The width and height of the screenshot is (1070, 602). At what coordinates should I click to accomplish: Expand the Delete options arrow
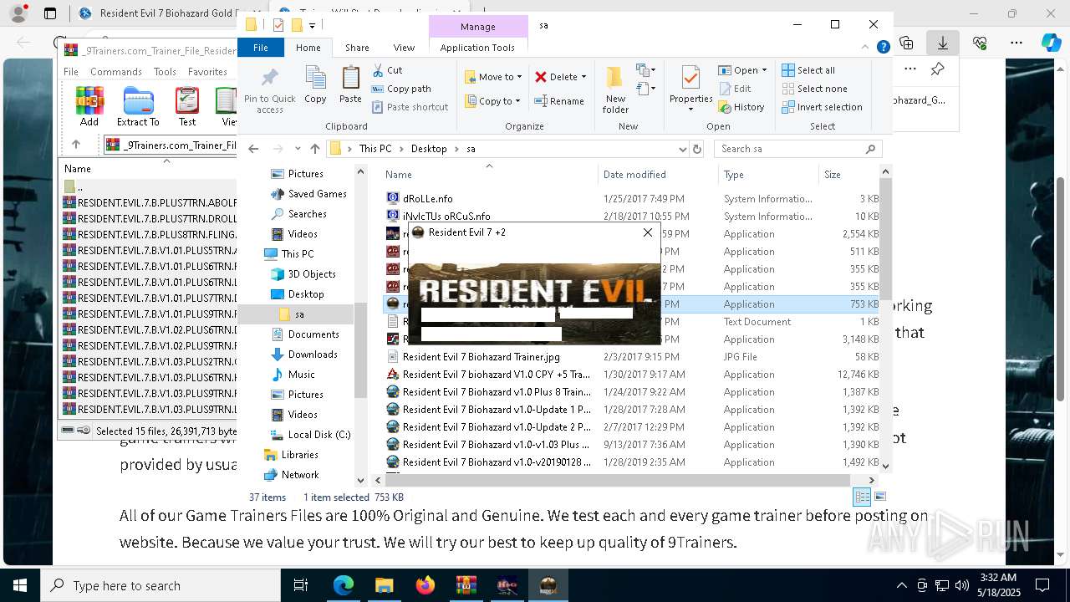(583, 77)
